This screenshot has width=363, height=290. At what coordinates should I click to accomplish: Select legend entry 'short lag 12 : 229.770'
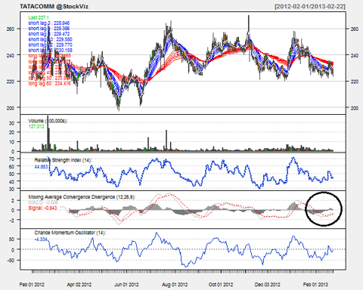50,45
